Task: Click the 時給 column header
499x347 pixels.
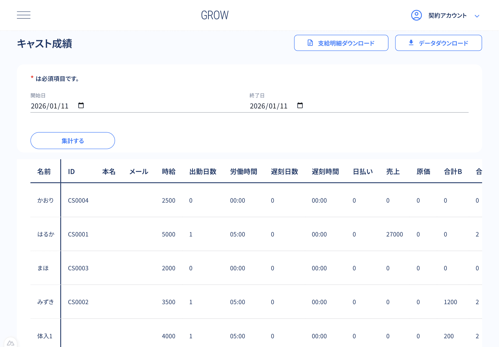Action: 169,172
